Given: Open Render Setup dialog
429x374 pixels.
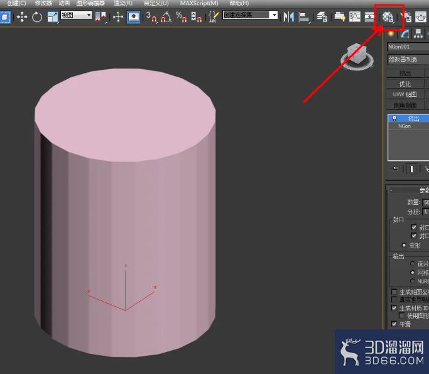Looking at the screenshot, I should (x=406, y=17).
